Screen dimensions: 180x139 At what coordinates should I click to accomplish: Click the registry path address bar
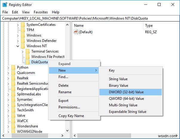(90, 18)
